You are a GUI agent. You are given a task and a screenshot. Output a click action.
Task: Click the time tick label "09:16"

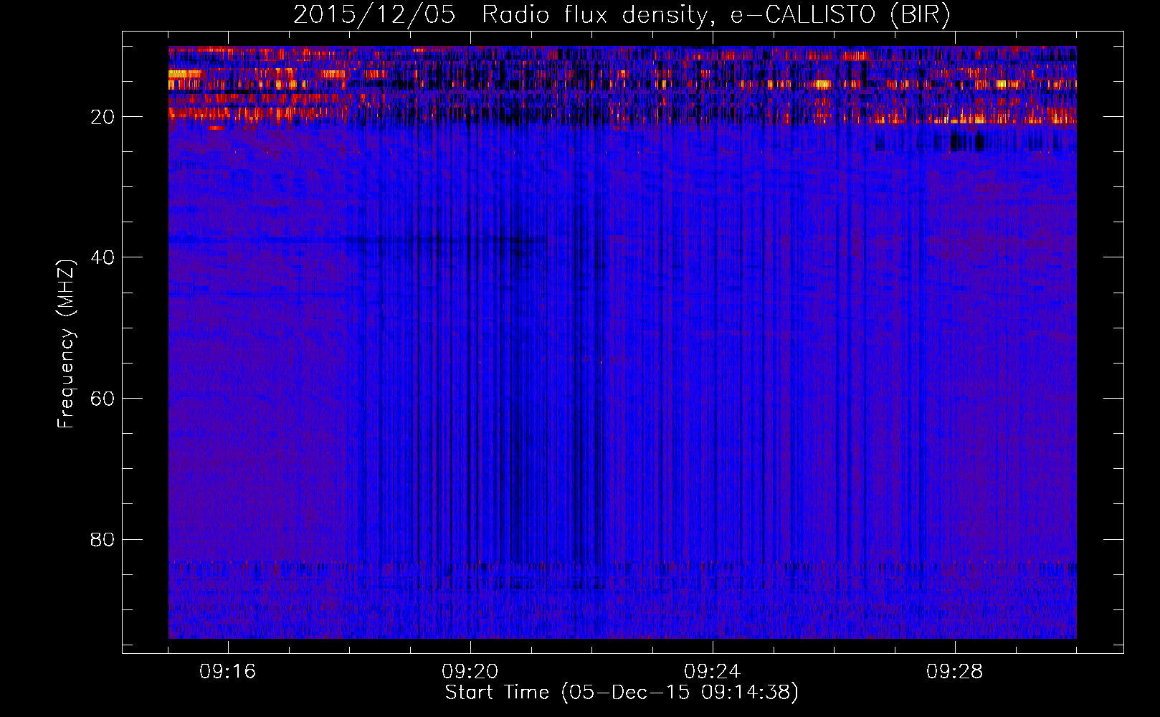(x=228, y=672)
